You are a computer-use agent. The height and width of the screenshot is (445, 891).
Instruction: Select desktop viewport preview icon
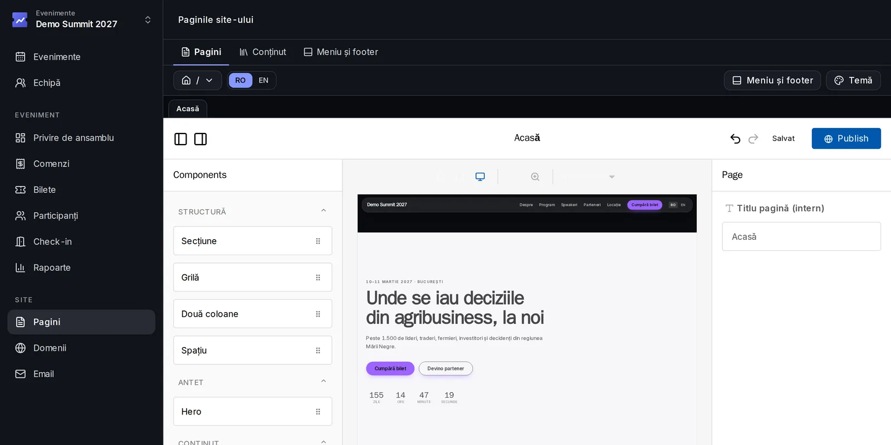480,177
